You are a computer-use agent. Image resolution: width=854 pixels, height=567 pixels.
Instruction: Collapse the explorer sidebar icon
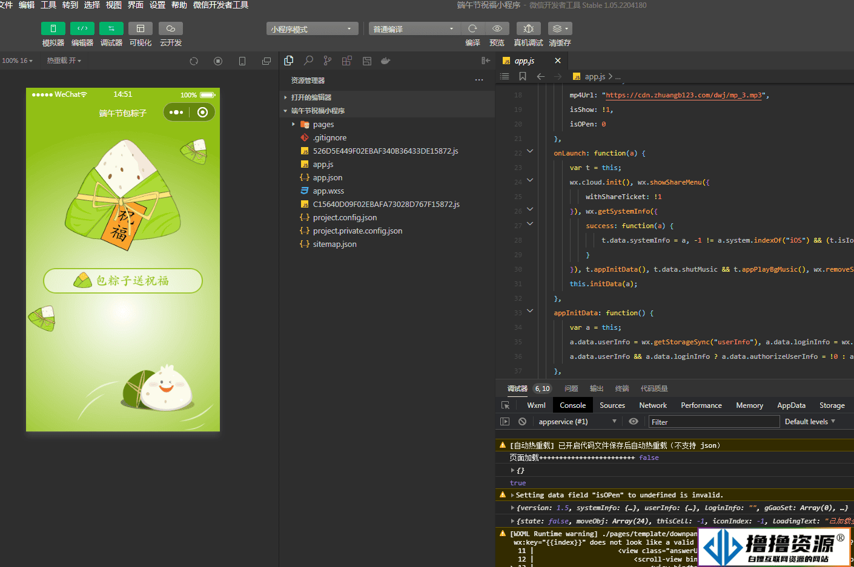(486, 61)
